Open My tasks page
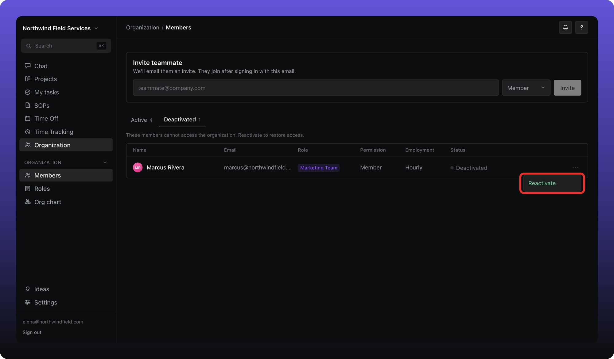Viewport: 614px width, 359px height. tap(66, 92)
